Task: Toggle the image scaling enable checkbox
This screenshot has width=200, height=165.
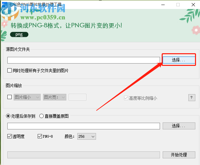Action: (9, 97)
